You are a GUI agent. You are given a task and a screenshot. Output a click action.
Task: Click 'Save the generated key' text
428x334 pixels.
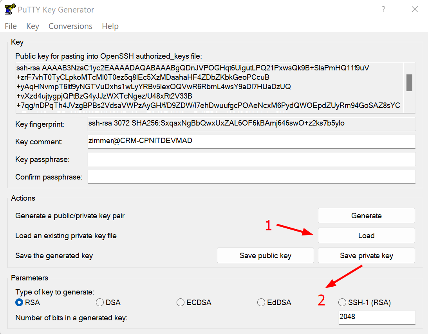click(x=54, y=256)
